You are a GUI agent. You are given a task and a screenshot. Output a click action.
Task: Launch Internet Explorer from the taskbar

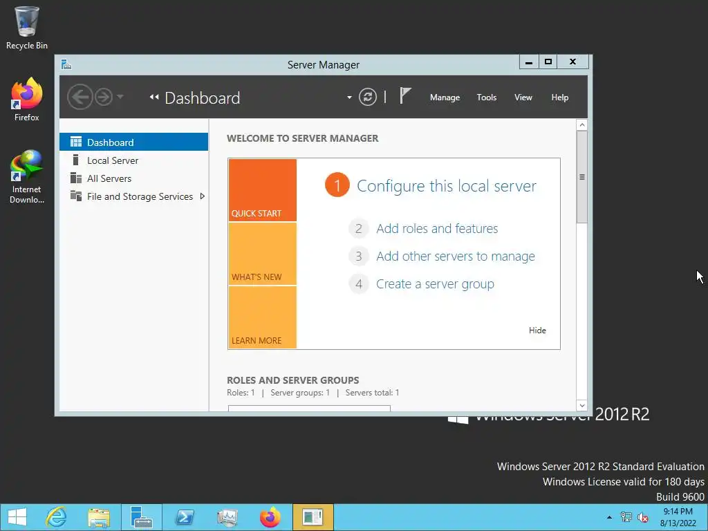click(57, 517)
